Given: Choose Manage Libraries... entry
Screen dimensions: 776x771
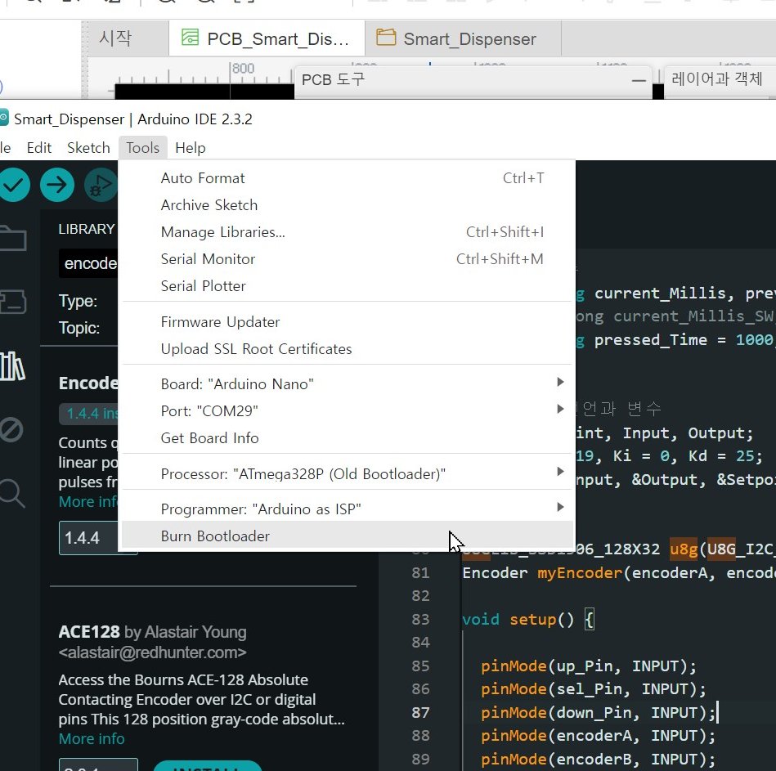Looking at the screenshot, I should click(x=348, y=232).
